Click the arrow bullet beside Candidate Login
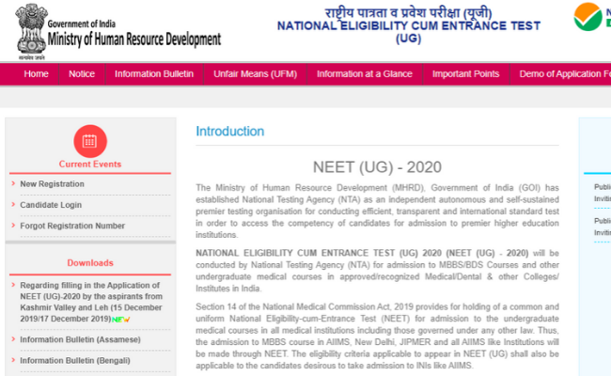The height and width of the screenshot is (376, 611). click(x=13, y=204)
